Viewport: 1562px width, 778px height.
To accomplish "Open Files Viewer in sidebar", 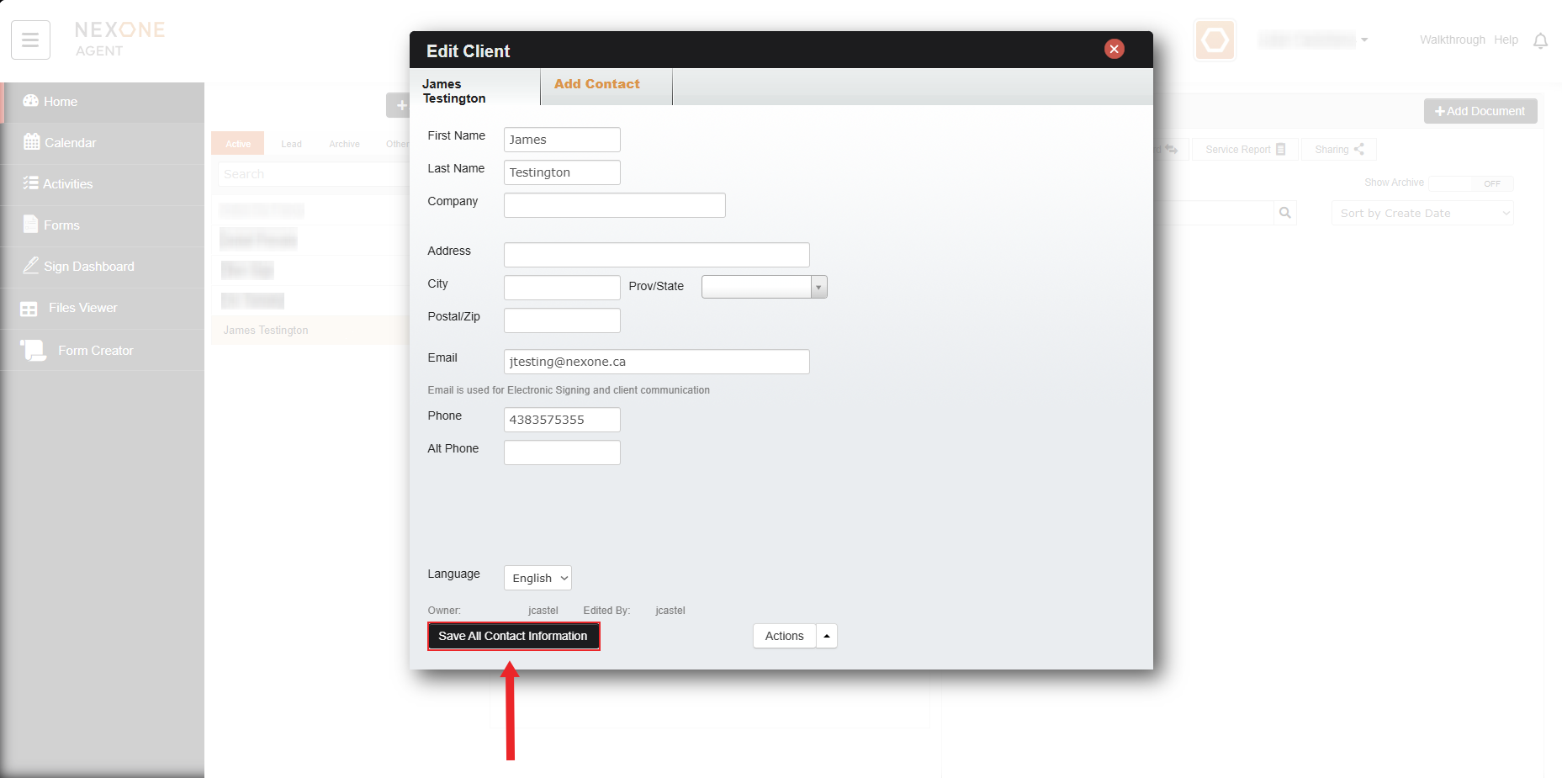I will click(82, 308).
